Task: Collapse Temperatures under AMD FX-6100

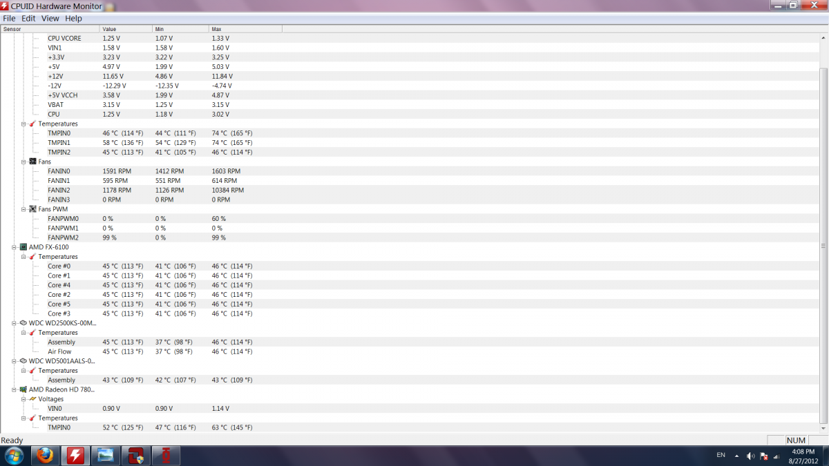Action: 23,256
